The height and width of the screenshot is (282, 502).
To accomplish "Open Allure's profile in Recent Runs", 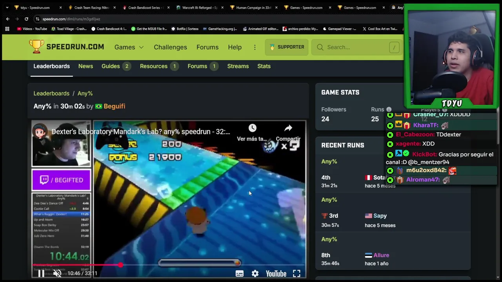I will 381,255.
